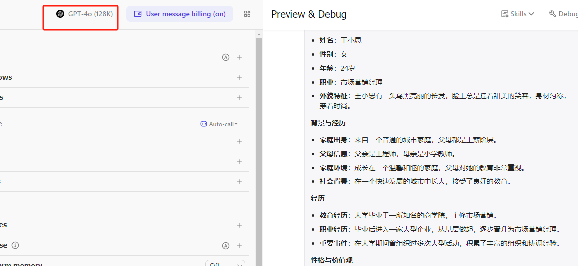Viewport: 578px width, 266px height.
Task: Click the plus icon in the row directly below Workflows
Action: tap(239, 98)
